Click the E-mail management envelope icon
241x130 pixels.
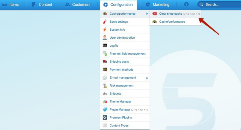(105, 78)
